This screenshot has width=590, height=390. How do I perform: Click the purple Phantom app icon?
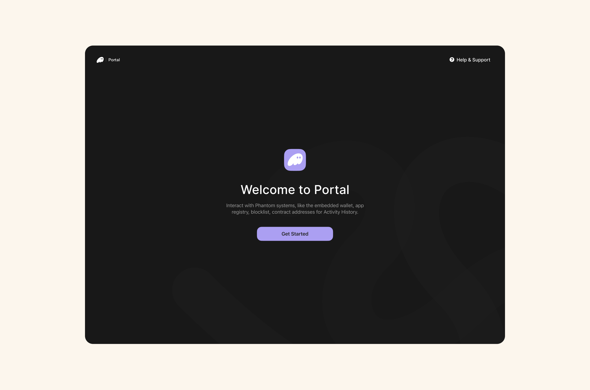pyautogui.click(x=295, y=160)
